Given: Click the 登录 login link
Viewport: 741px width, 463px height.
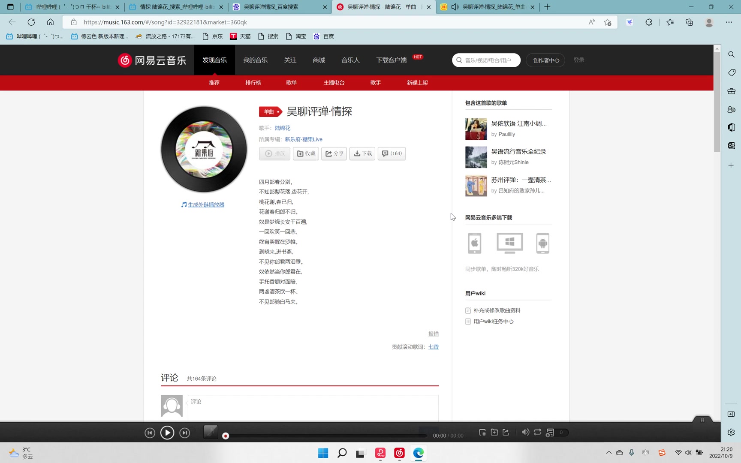Looking at the screenshot, I should click(x=579, y=60).
